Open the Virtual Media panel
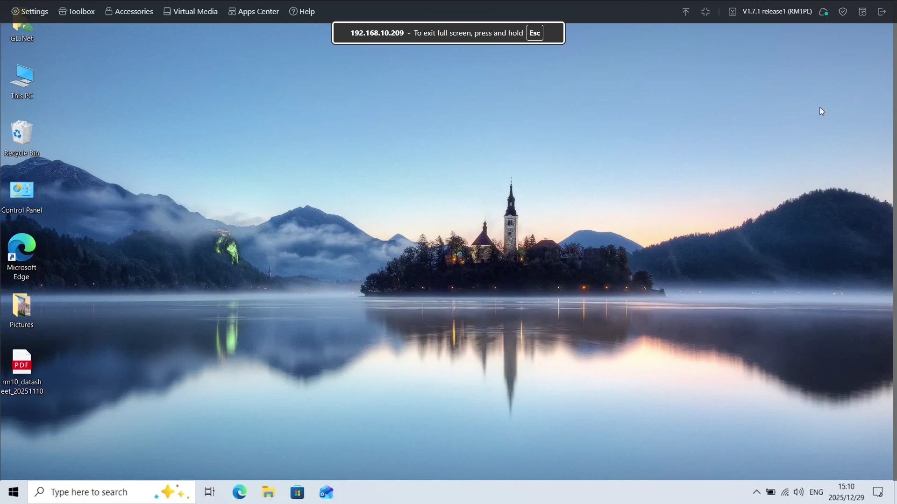 (190, 11)
